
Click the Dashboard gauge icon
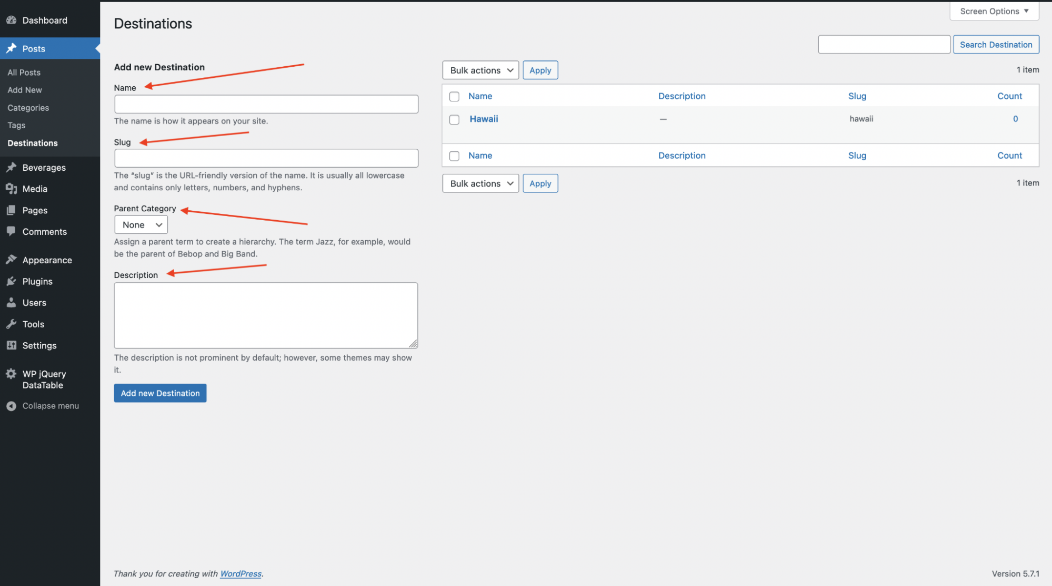pyautogui.click(x=11, y=20)
